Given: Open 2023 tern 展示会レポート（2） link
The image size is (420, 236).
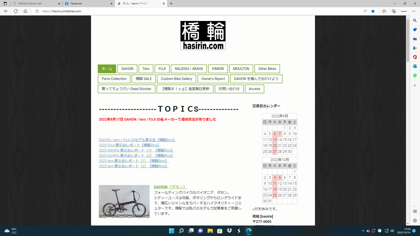Looking at the screenshot, I should click(134, 166).
